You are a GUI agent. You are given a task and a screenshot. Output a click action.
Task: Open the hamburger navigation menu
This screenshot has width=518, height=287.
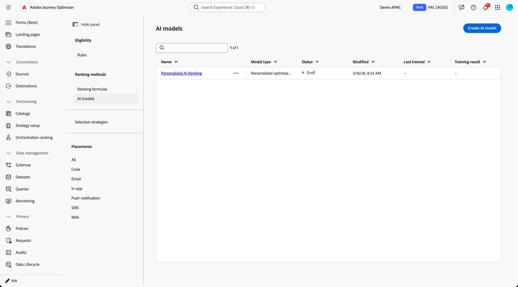[x=8, y=7]
